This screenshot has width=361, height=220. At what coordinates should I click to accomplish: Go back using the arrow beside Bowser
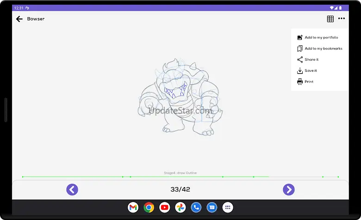point(19,19)
